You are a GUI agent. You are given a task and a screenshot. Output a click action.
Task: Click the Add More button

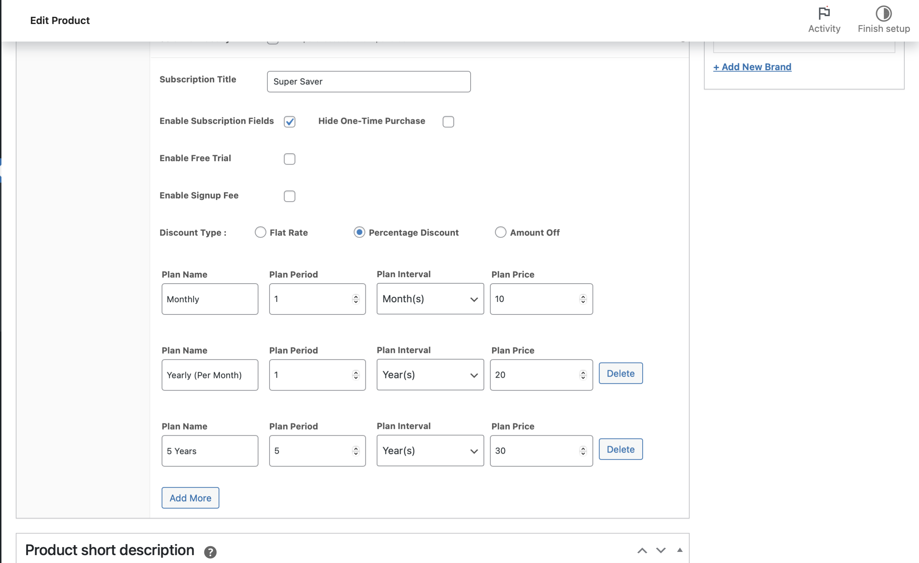pyautogui.click(x=190, y=497)
